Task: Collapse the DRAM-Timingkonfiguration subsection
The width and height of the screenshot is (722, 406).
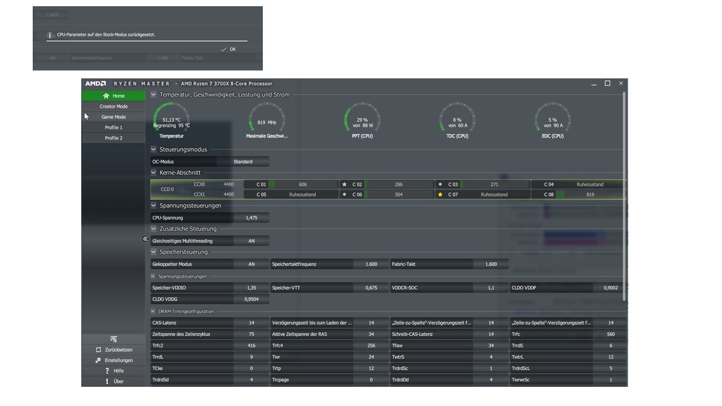Action: tap(153, 311)
